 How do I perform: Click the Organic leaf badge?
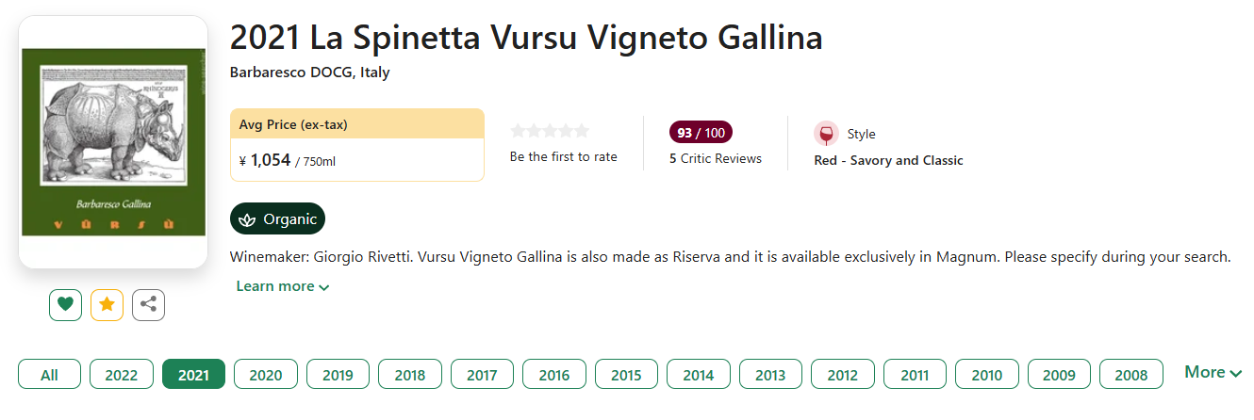tap(277, 218)
